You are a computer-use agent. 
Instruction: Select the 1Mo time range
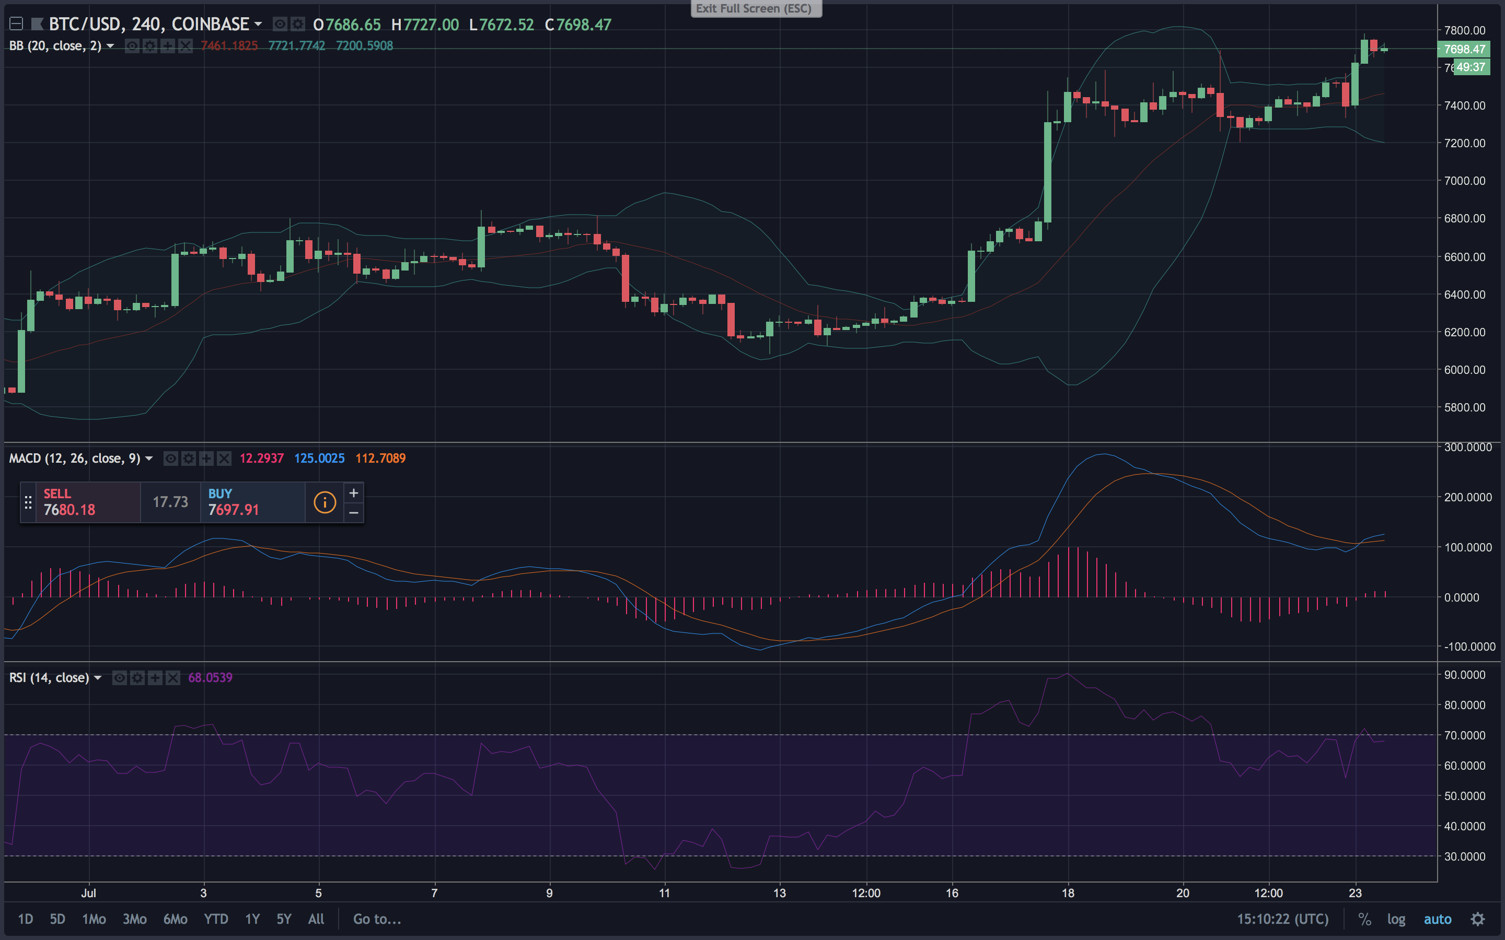[x=94, y=919]
